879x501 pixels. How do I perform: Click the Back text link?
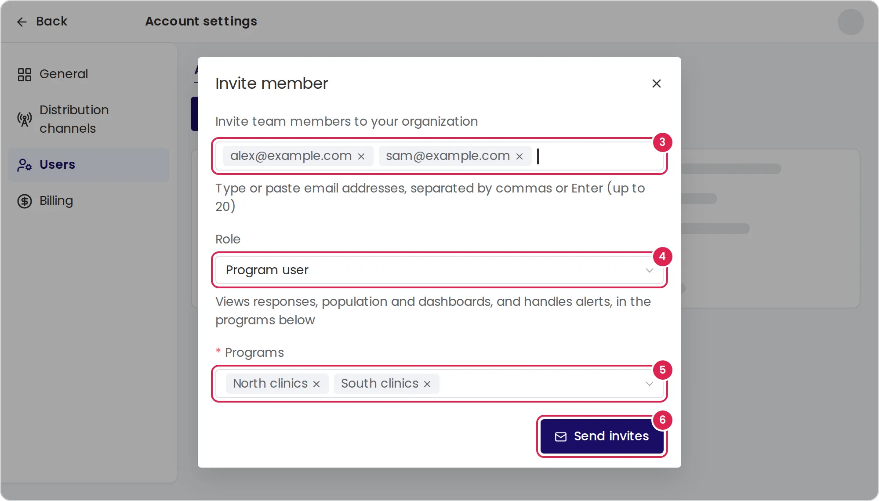tap(52, 22)
